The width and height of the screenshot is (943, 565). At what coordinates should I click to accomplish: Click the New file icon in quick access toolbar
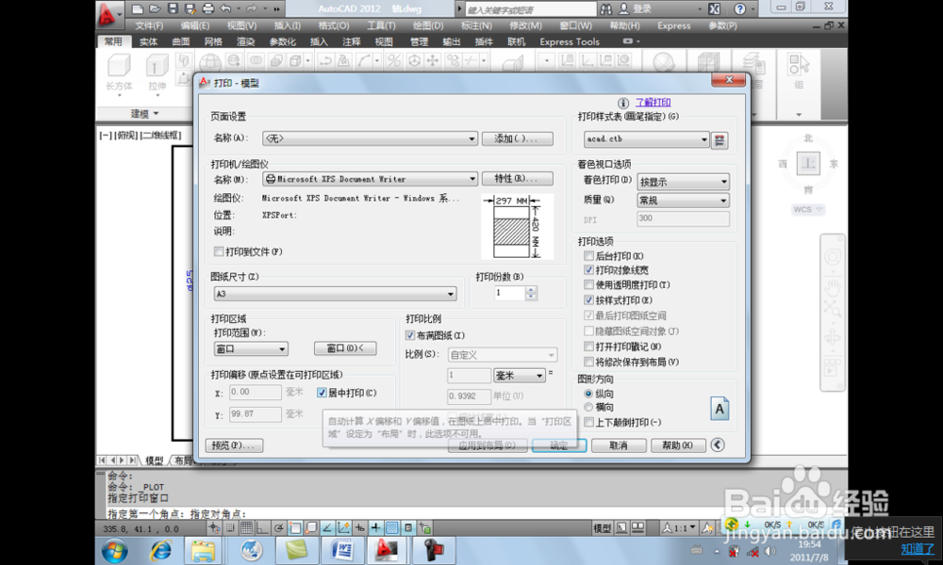138,8
